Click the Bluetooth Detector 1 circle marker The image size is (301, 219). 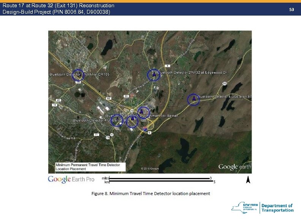(78, 75)
